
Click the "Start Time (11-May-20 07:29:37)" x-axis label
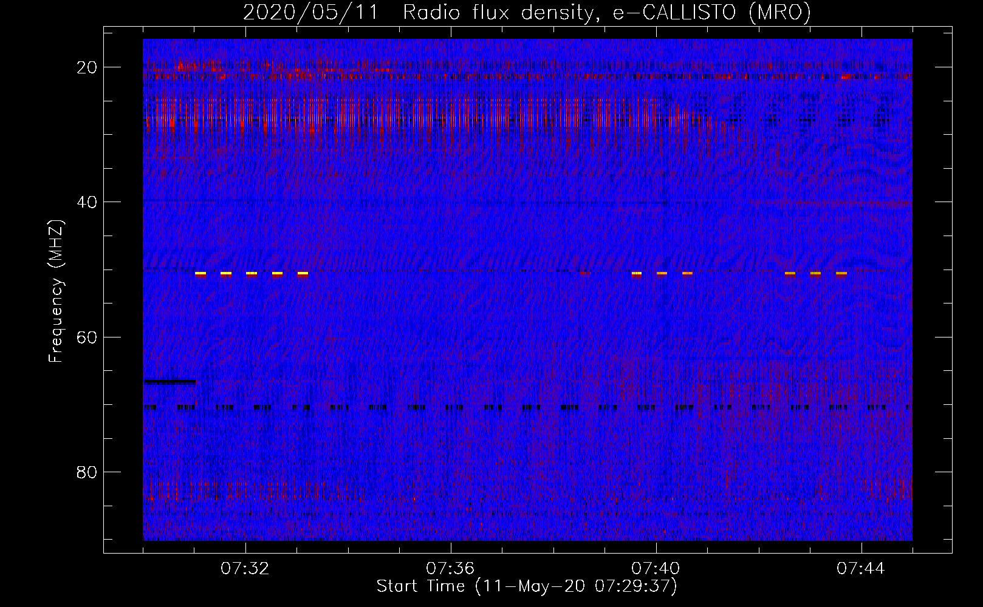[x=527, y=586]
